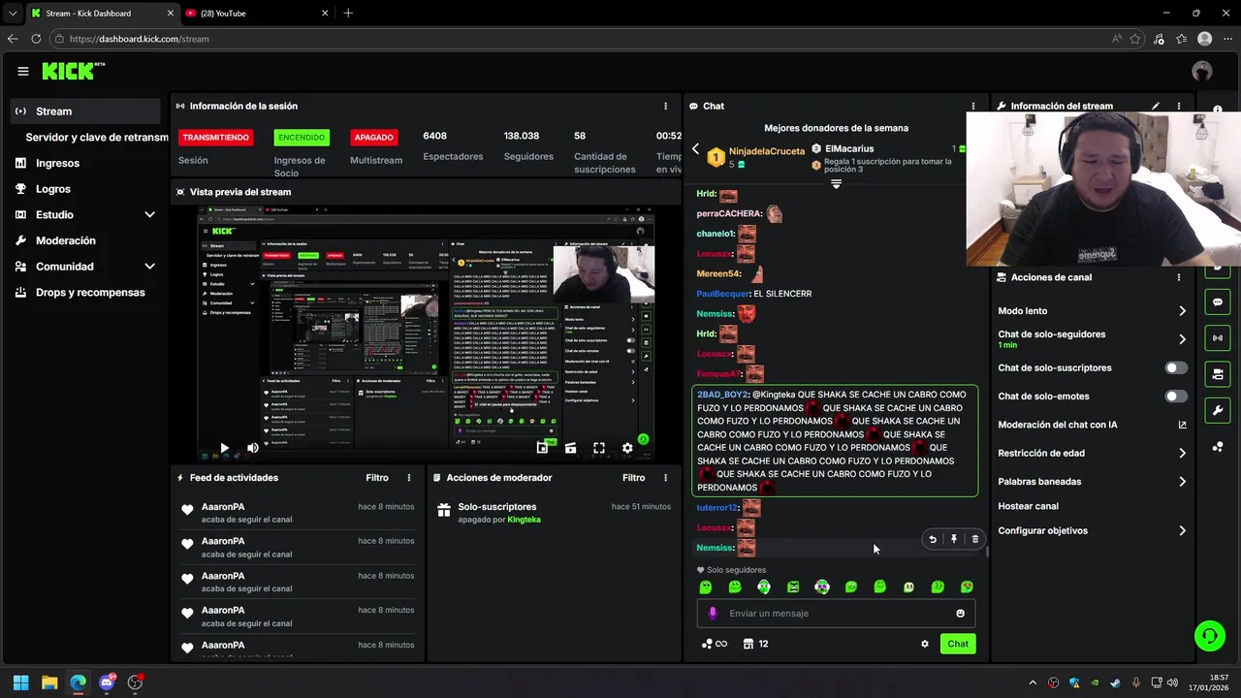Select the wrench icon in right rail
This screenshot has width=1241, height=698.
coord(1218,410)
